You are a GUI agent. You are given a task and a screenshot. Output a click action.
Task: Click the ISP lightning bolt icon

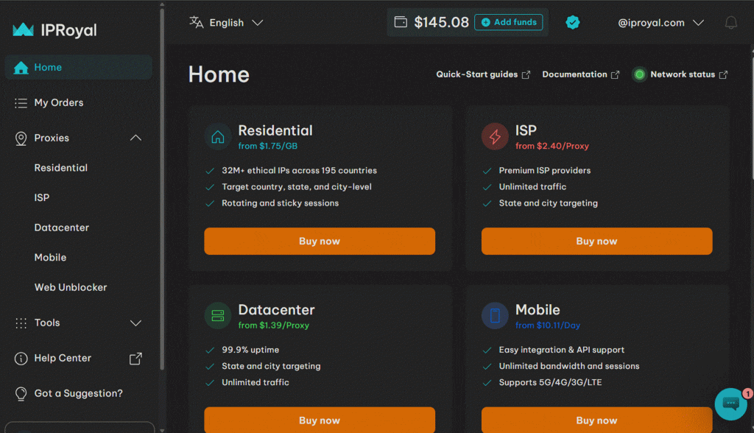pyautogui.click(x=495, y=137)
